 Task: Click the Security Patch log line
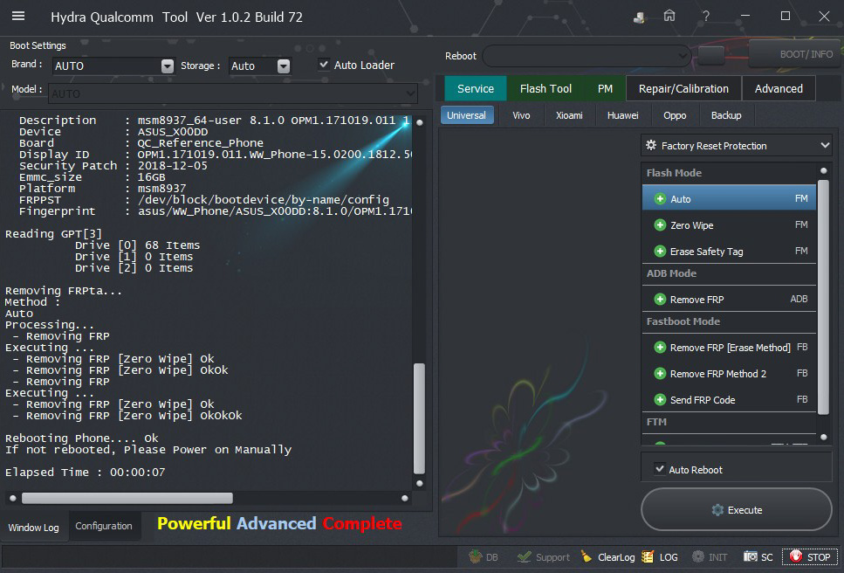[x=113, y=165]
